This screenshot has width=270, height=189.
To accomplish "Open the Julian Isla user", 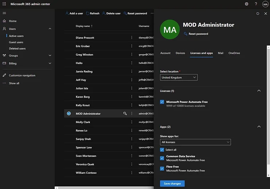I will tap(82, 88).
